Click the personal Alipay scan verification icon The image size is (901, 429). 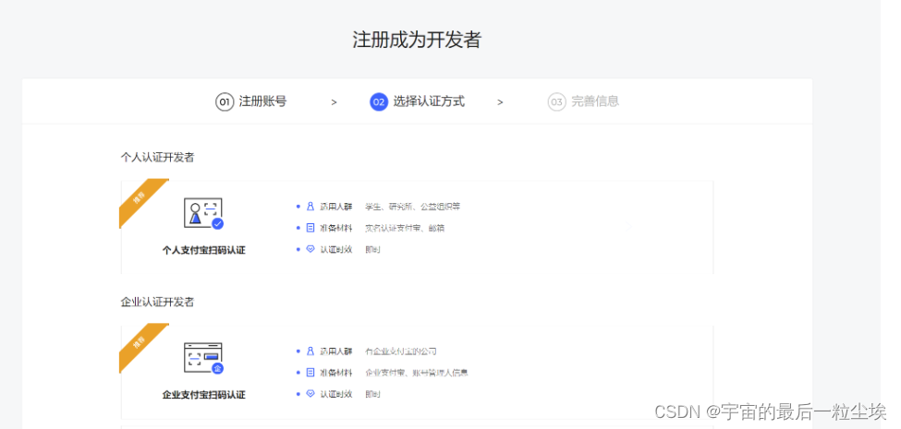point(203,213)
